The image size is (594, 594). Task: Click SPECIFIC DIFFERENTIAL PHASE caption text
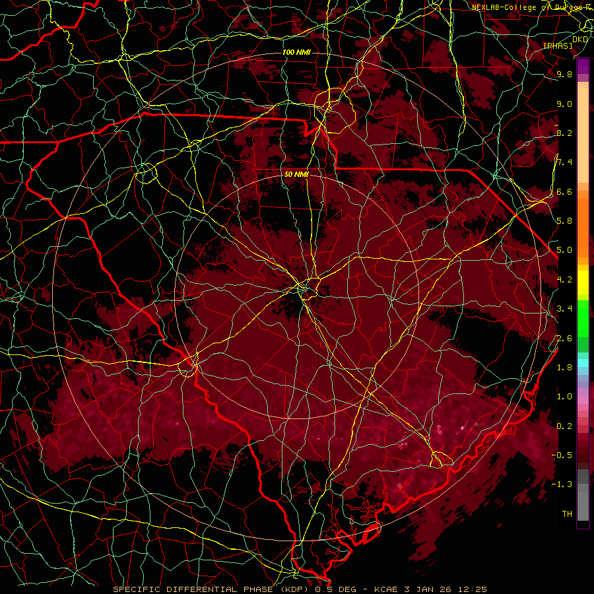click(193, 589)
